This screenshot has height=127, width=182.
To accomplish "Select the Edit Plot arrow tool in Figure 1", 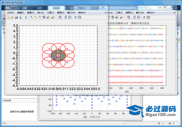I will tap(26, 17).
